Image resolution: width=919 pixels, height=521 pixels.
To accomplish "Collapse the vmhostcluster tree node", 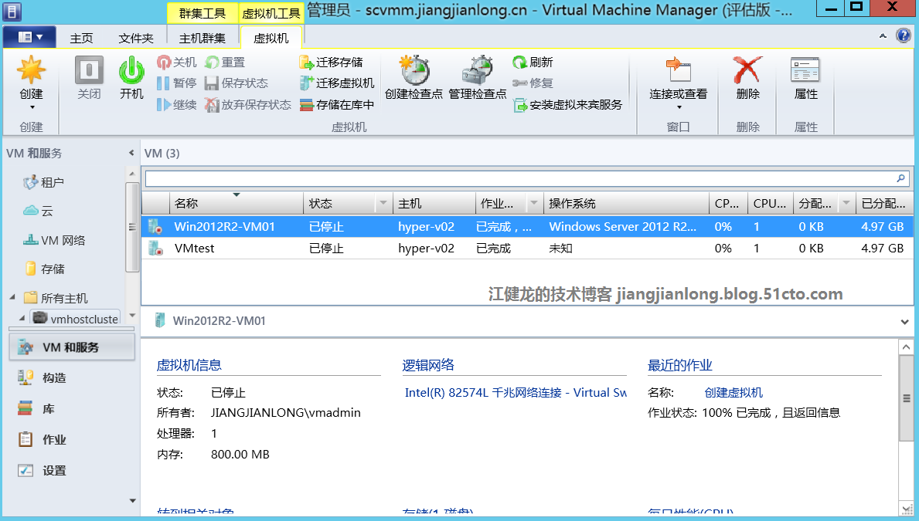I will point(22,318).
